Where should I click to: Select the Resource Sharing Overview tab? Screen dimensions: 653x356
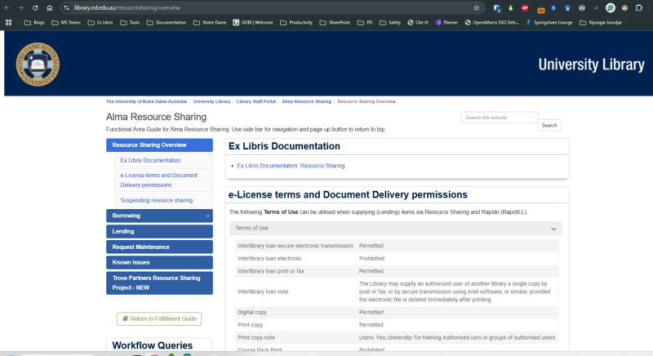coord(159,145)
